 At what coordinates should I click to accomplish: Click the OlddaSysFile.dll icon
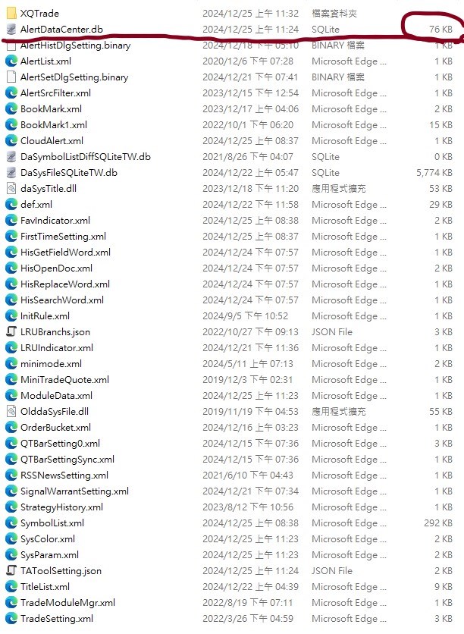click(x=11, y=411)
